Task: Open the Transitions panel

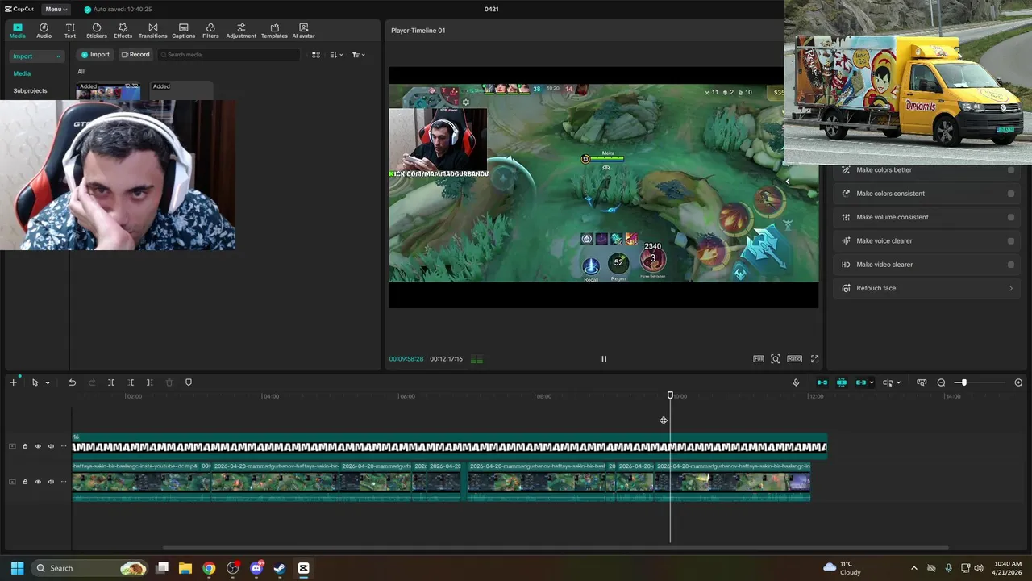Action: coord(152,31)
